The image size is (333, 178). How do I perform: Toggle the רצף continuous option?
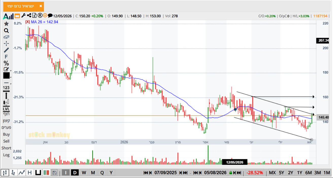point(6,114)
